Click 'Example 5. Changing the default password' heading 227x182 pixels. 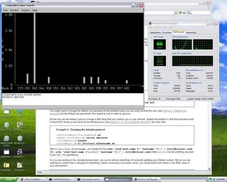(81, 130)
